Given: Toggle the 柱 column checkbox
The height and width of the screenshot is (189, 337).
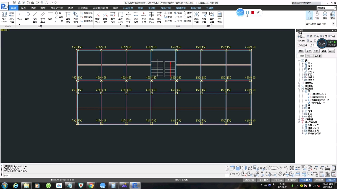Looking at the screenshot, I should [x=308, y=41].
